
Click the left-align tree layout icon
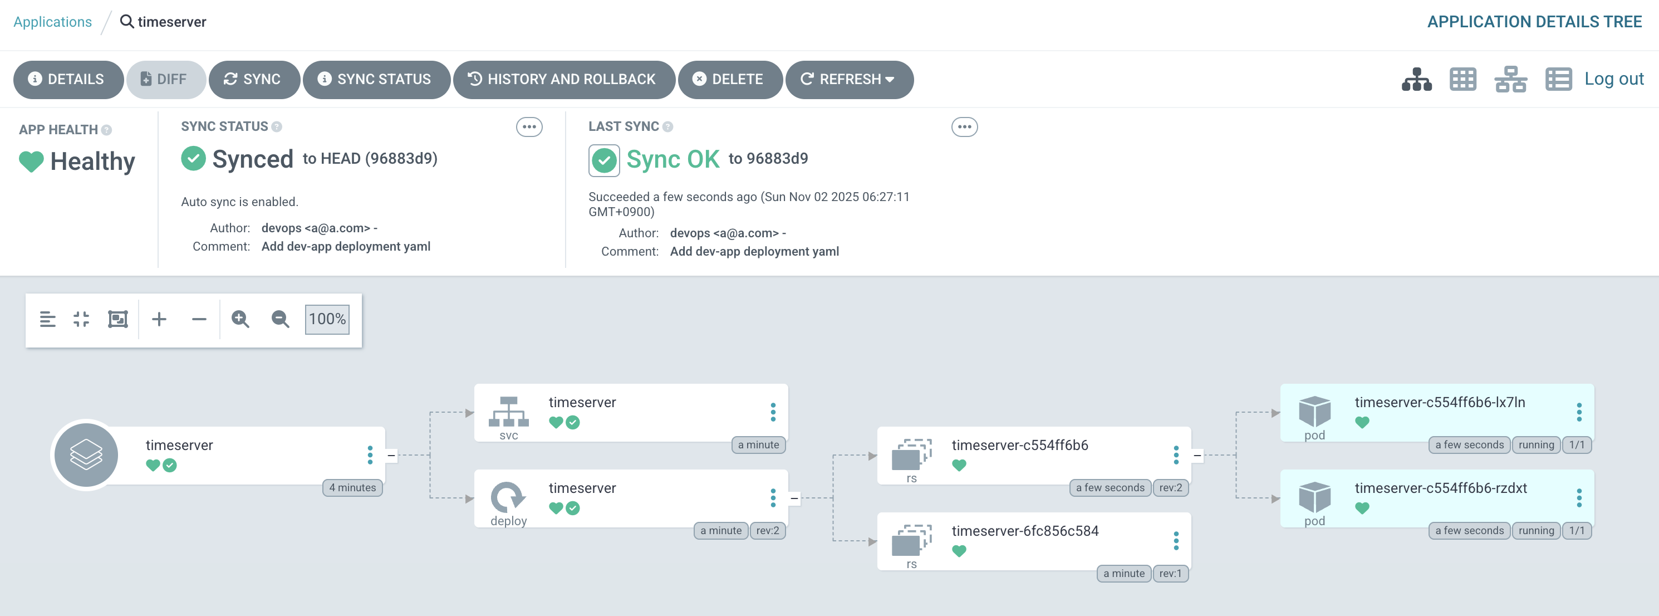click(x=48, y=319)
